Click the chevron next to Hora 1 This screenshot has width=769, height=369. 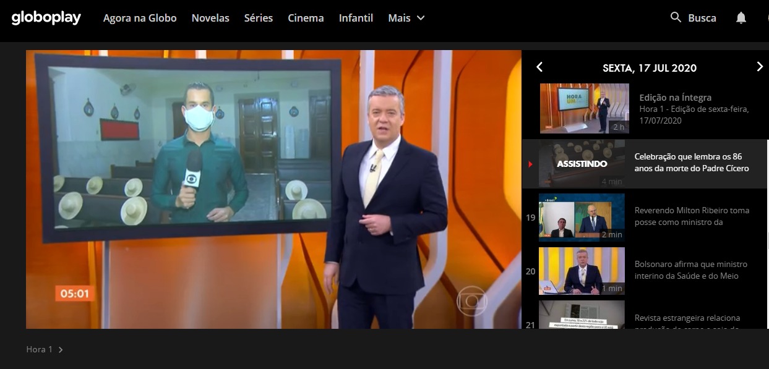tap(60, 350)
